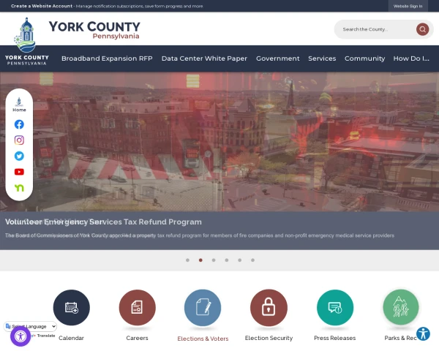Click the magnifier search button
Image resolution: width=439 pixels, height=351 pixels.
pos(422,29)
